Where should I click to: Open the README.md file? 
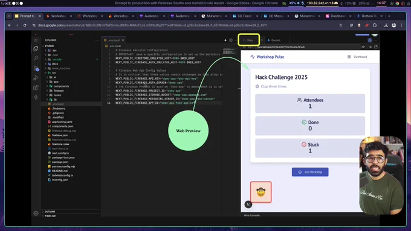click(x=59, y=171)
